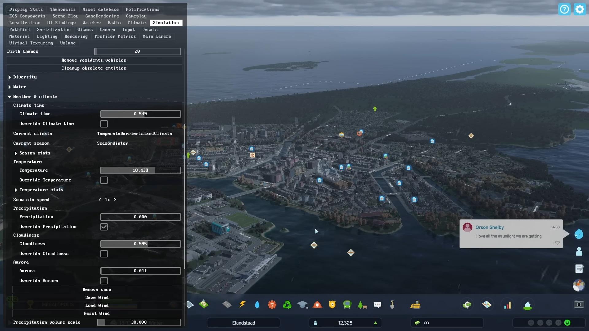Select the bulldozer tool
The width and height of the screenshot is (589, 331).
point(415,305)
